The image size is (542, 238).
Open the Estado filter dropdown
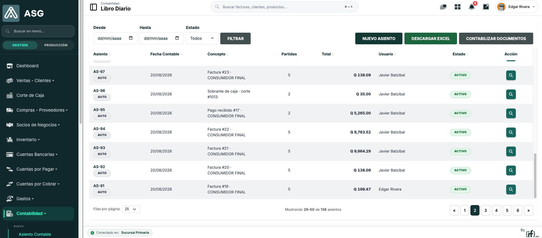tap(202, 38)
